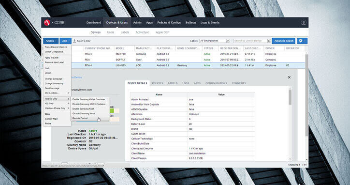Open the Apps menu in top navigation

tap(149, 23)
